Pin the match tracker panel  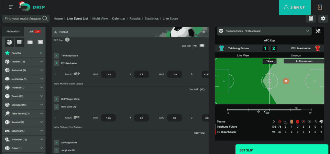[318, 31]
